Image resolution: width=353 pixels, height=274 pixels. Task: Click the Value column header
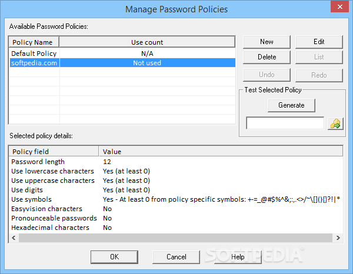tap(221, 152)
